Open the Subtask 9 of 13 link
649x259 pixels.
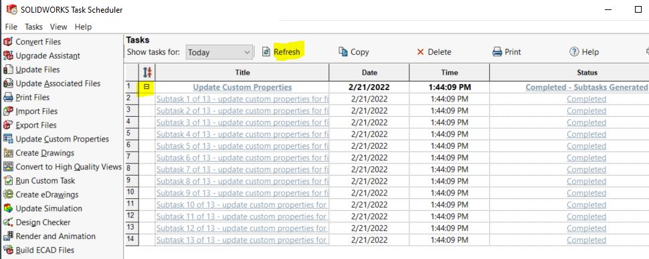coord(243,193)
